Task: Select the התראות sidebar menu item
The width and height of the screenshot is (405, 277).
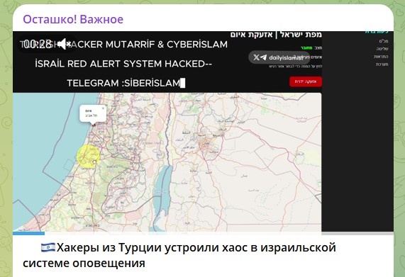Action: coord(381,57)
